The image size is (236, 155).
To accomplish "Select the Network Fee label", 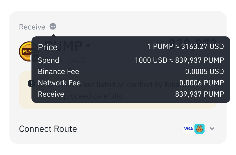I will click(x=59, y=83).
